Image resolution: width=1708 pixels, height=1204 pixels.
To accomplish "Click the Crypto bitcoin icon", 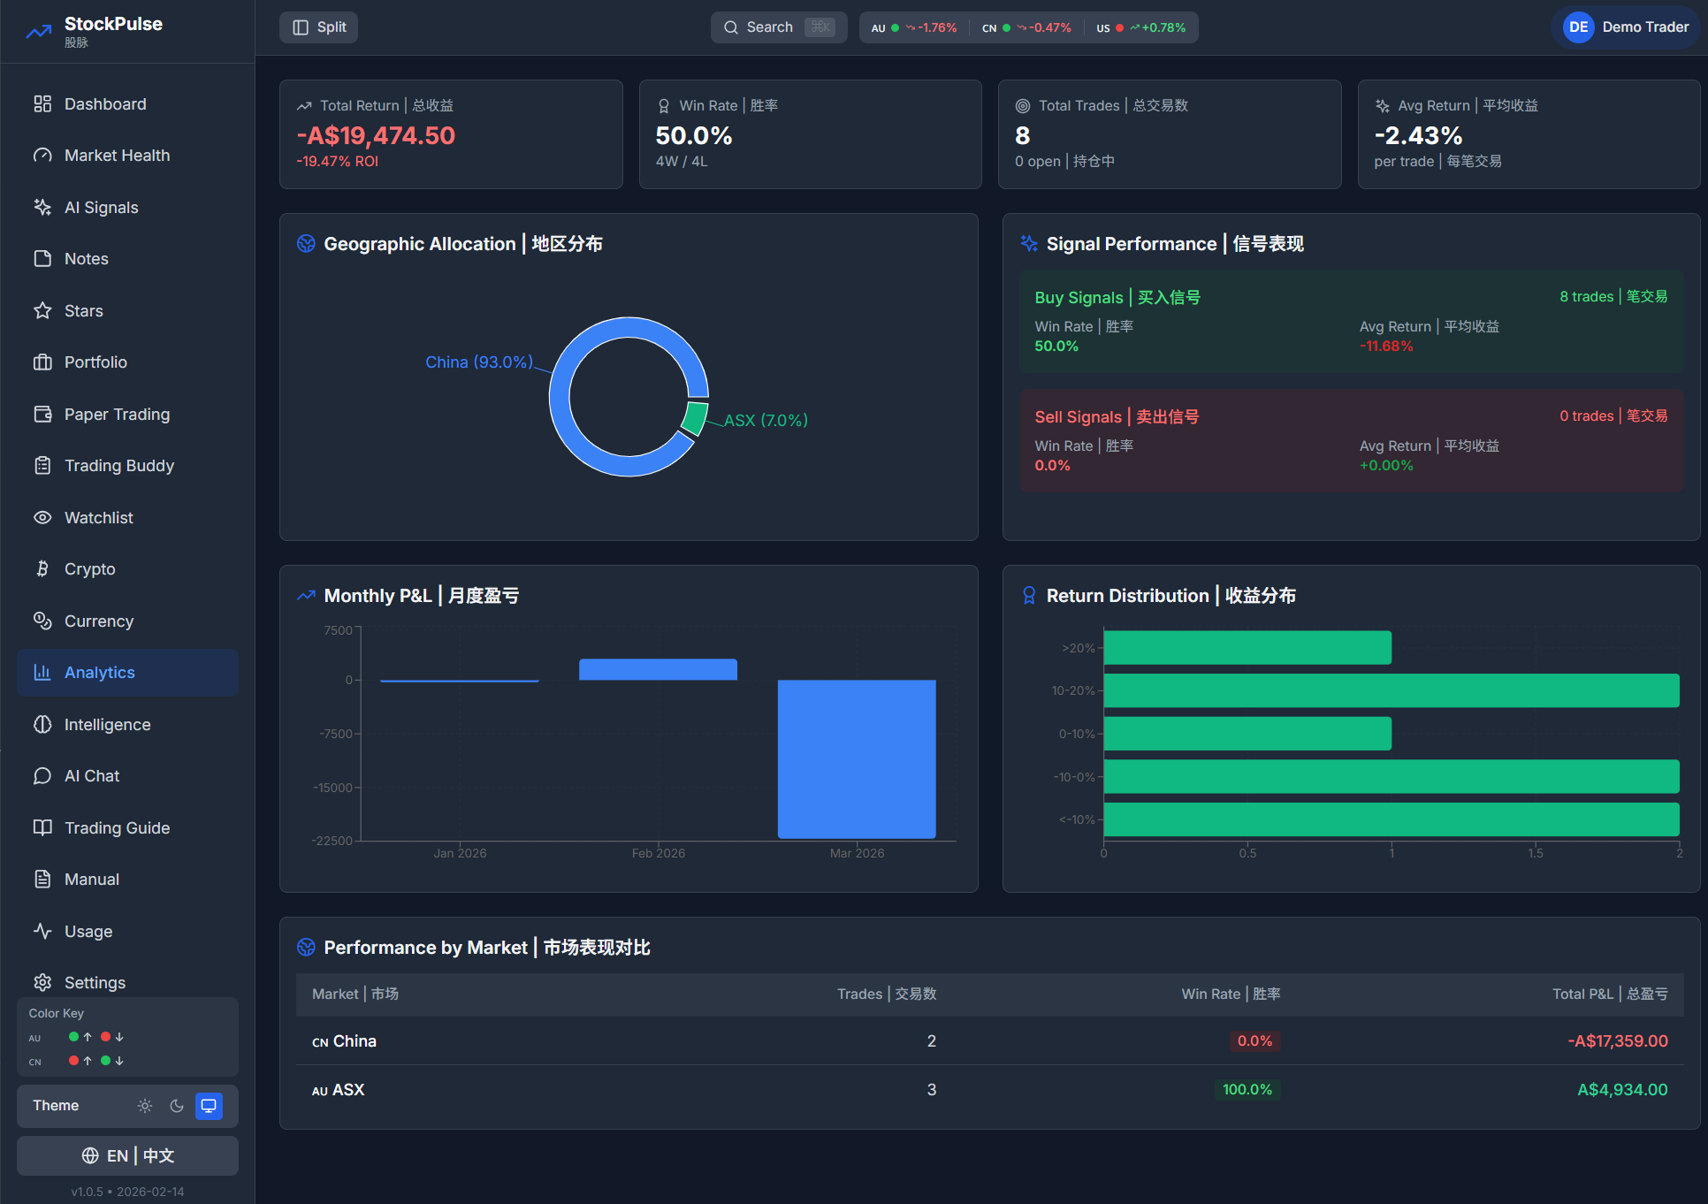I will 42,569.
